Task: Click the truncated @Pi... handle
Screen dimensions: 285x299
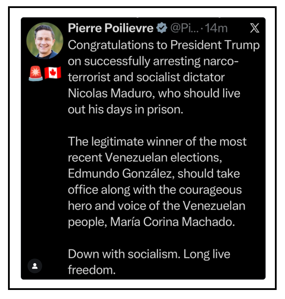Action: tap(184, 28)
